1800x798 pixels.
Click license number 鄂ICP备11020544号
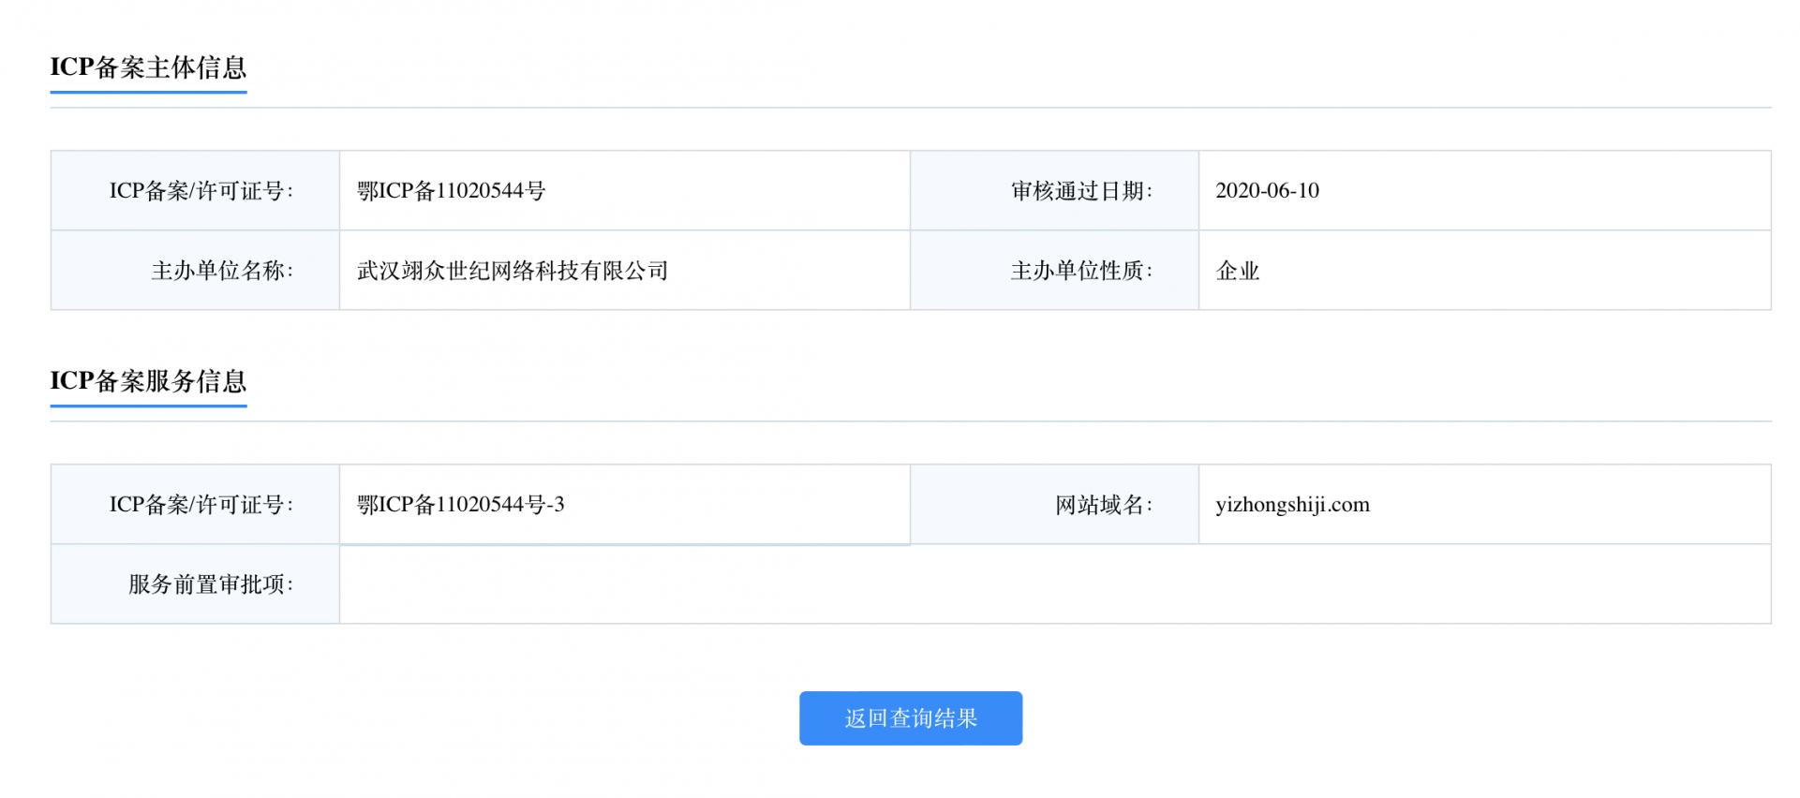tap(451, 191)
